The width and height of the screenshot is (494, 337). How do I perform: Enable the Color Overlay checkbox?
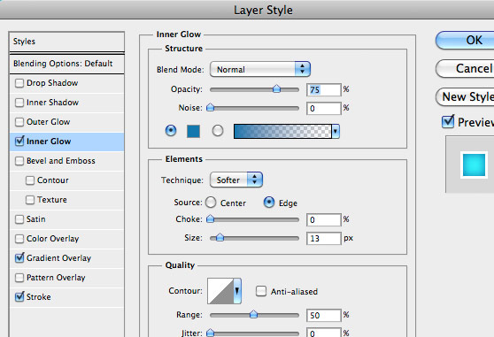pyautogui.click(x=19, y=239)
